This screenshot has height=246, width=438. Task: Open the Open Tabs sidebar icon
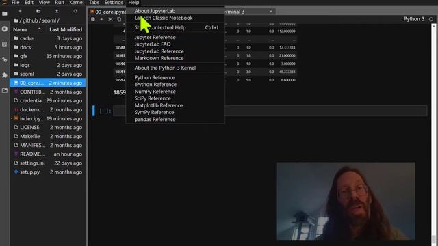pos(5,91)
